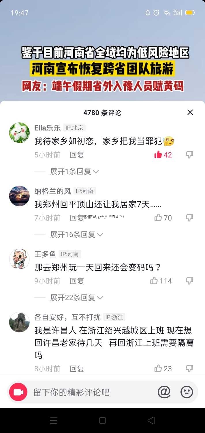The image size is (205, 433).
Task: Focus the 留下你的精彩评论吧 comment field
Action: (92, 392)
